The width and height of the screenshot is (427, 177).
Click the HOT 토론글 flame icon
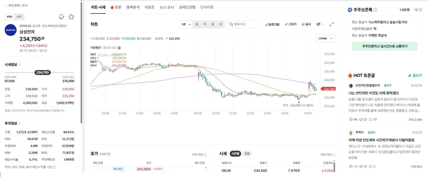(x=350, y=75)
